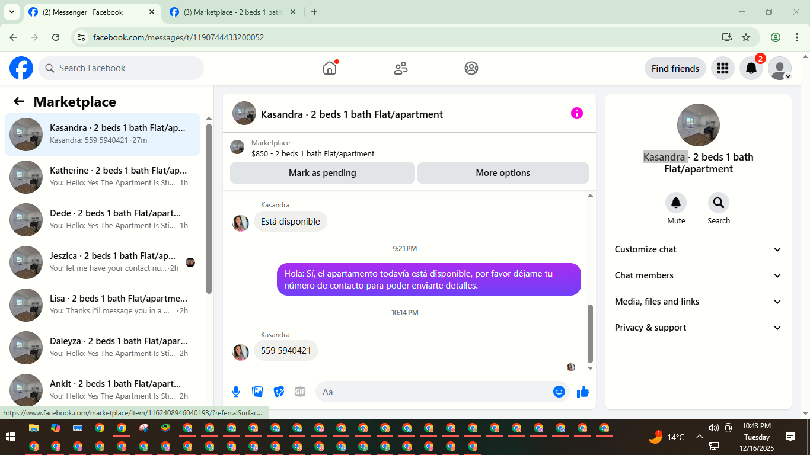Click the Chrome address bar URL
Image resolution: width=810 pixels, height=455 pixels.
click(178, 37)
